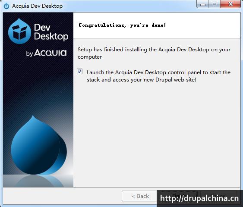
Task: Click the 'Setup has finished installing' message text
Action: tap(154, 53)
